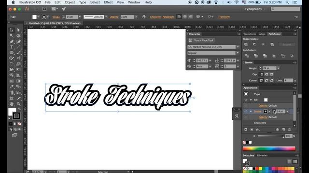The width and height of the screenshot is (309, 173).
Task: Open Paragraph link in control bar
Action: [x=168, y=17]
